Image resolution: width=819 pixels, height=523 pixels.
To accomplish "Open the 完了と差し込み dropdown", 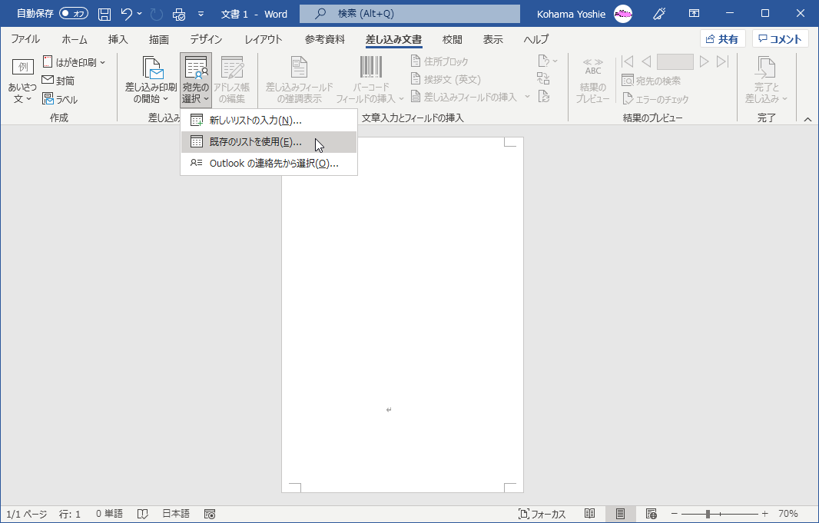I will (766, 81).
